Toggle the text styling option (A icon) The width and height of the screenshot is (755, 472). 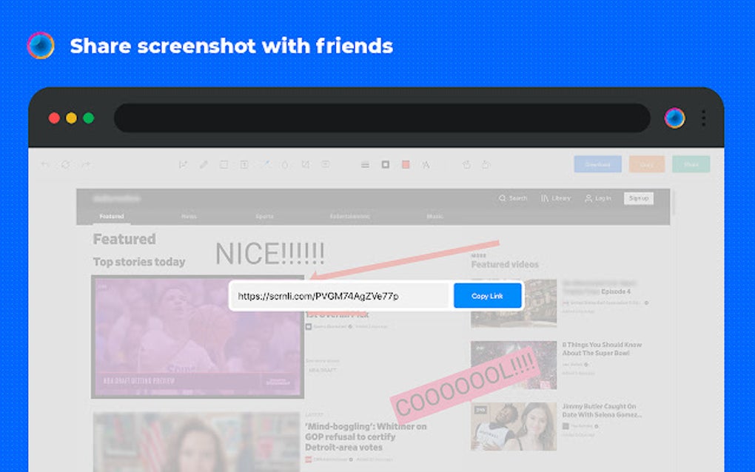coord(426,164)
